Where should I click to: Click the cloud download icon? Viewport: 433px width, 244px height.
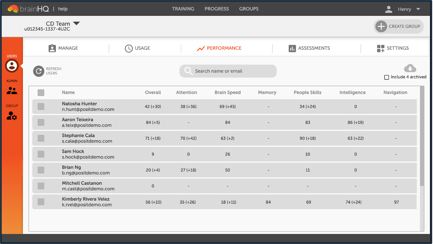410,68
